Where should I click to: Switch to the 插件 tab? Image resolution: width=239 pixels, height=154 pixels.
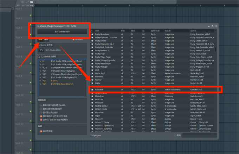click(x=46, y=39)
